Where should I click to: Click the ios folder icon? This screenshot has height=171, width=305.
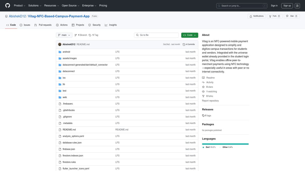[x=60, y=78]
